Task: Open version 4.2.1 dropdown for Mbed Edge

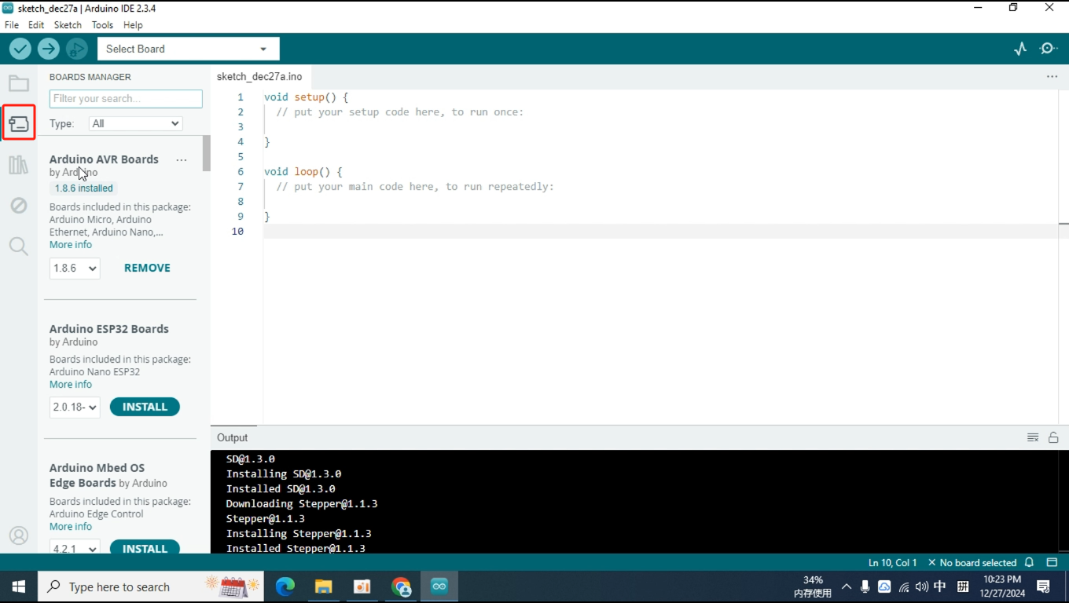Action: click(75, 547)
